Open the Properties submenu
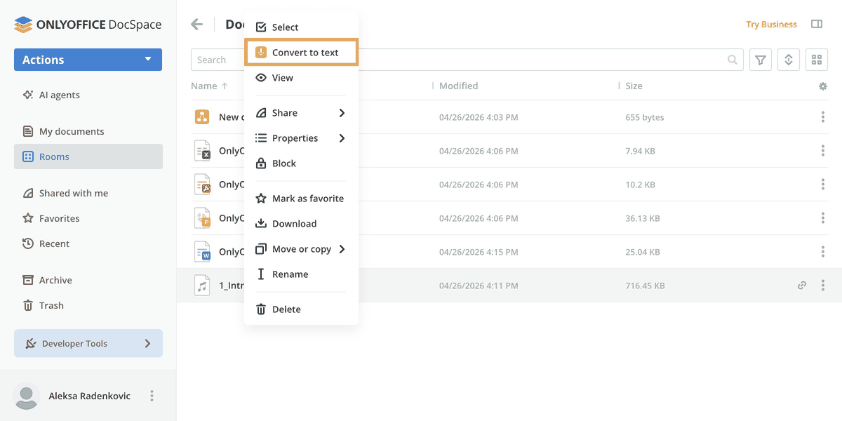842x421 pixels. coord(302,138)
